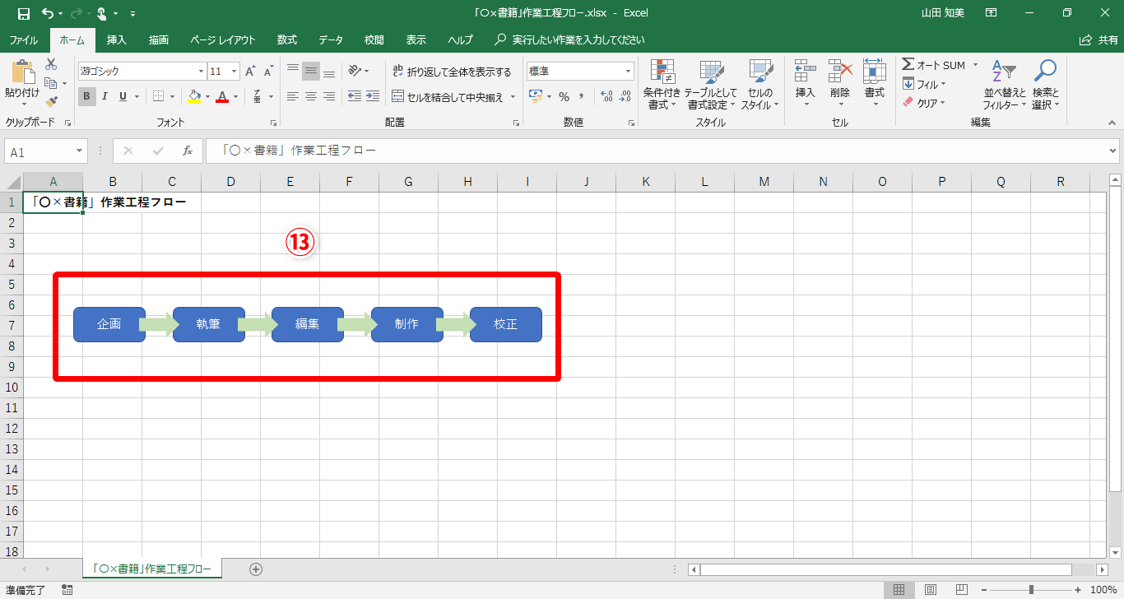
Task: Expand the formula bar
Action: (1113, 151)
